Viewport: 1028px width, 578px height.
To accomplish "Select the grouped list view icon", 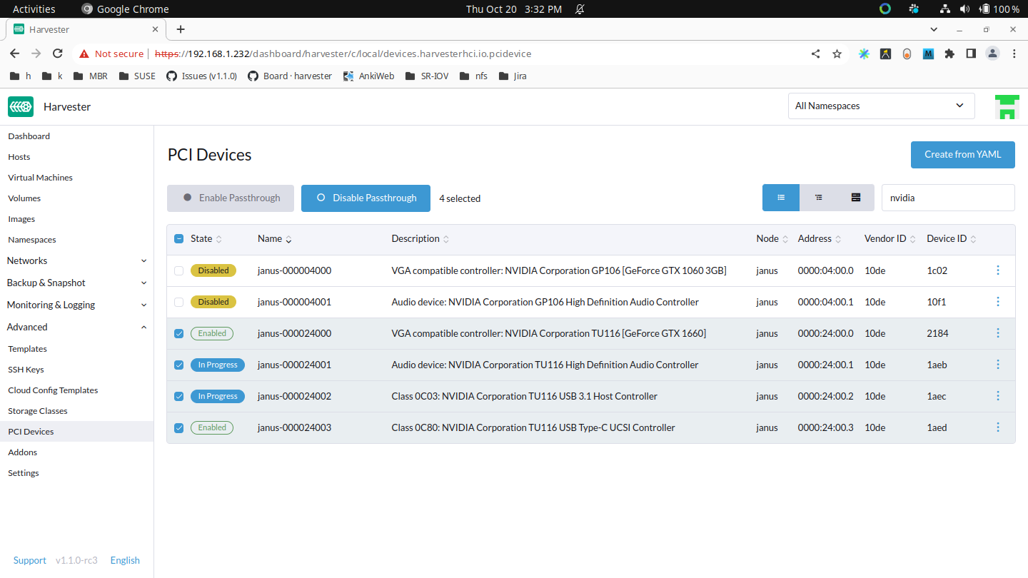I will coord(818,198).
